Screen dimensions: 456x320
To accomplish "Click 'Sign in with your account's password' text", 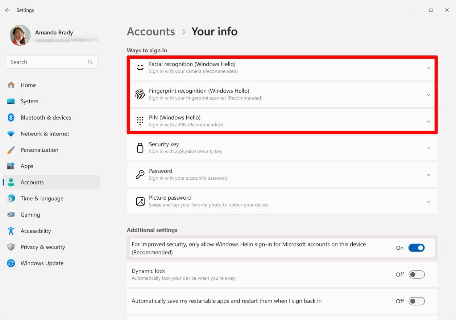I will pyautogui.click(x=188, y=178).
